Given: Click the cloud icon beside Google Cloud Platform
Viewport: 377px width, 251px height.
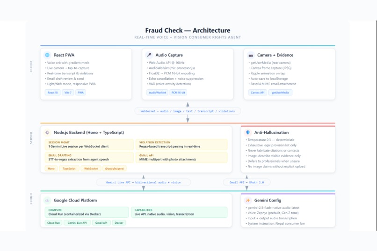Looking at the screenshot, I should [x=47, y=201].
